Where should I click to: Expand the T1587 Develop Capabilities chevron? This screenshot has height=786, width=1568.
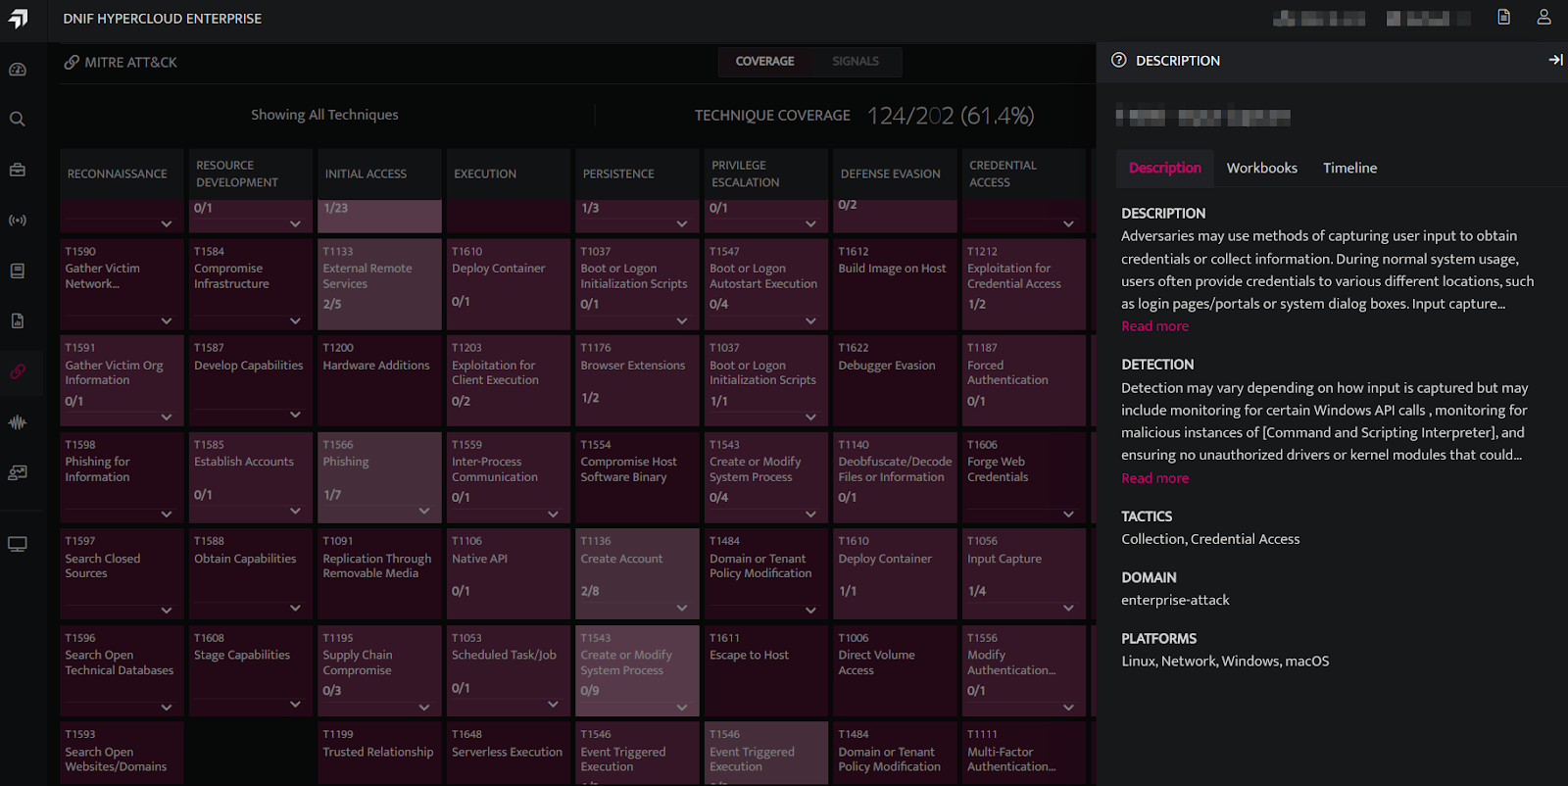pos(295,415)
